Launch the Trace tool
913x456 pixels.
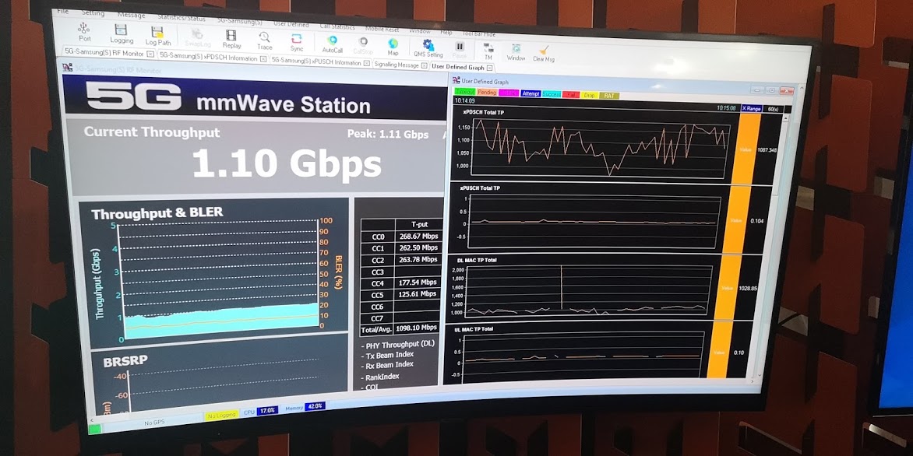click(264, 40)
